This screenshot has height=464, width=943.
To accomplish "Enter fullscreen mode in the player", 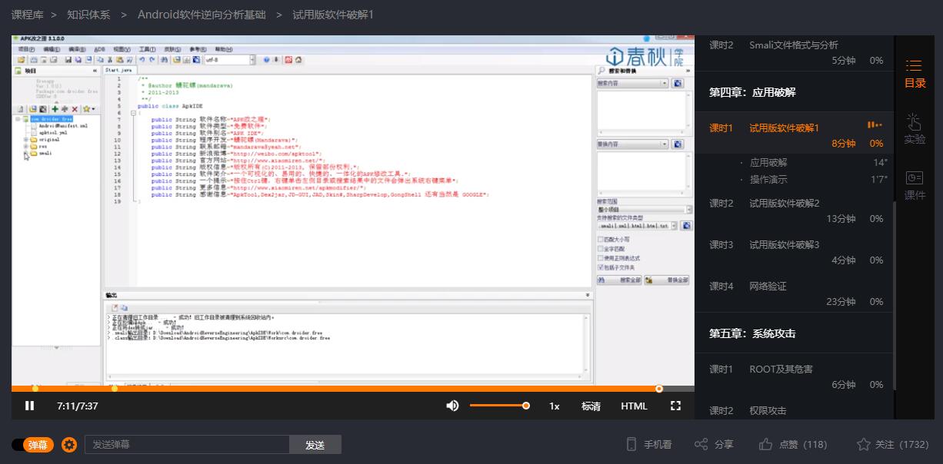I will (675, 406).
